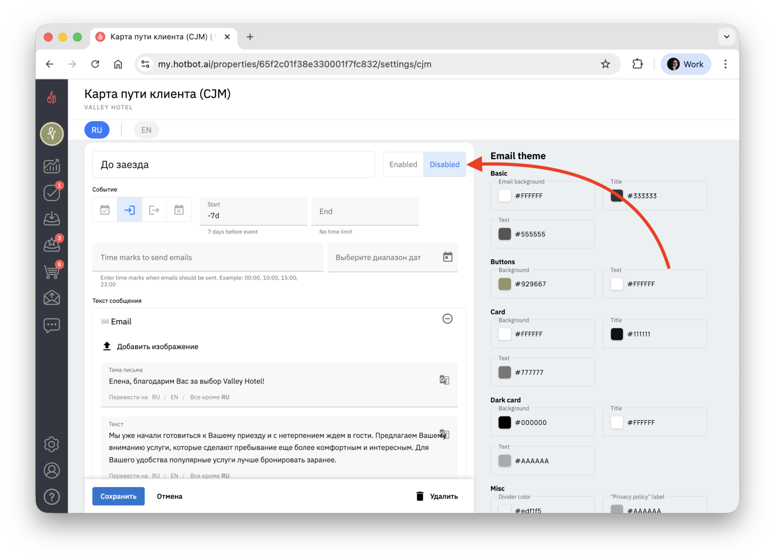This screenshot has height=560, width=775.
Task: Pick the Basic Text color swatch #555555
Action: pos(505,234)
